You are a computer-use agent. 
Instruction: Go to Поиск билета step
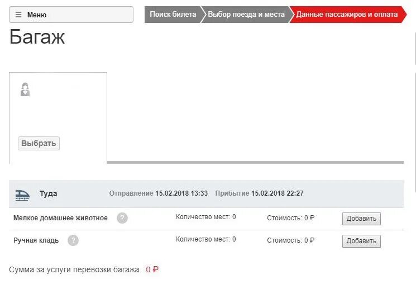coord(173,15)
